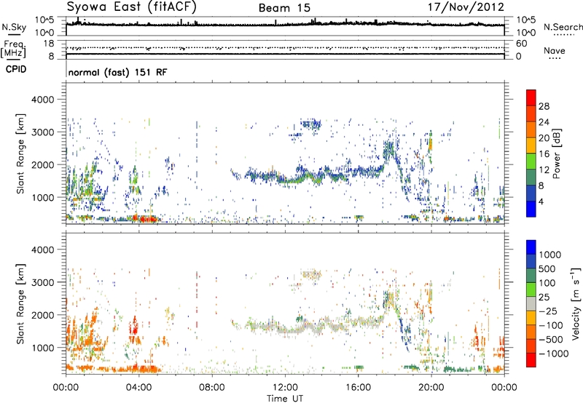Click the 'Nave' legend label
This screenshot has height=403, width=583.
point(555,50)
